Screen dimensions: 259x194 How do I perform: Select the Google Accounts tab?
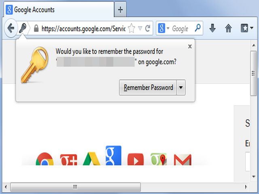[59, 10]
